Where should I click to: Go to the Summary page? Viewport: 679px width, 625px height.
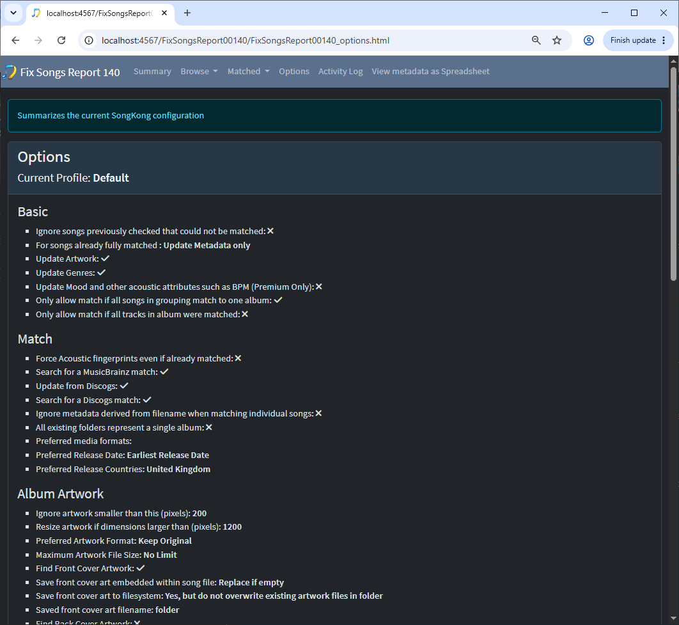point(152,72)
